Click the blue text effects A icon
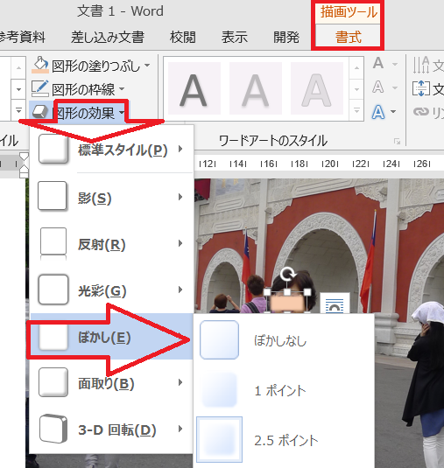444x468 pixels. [378, 112]
